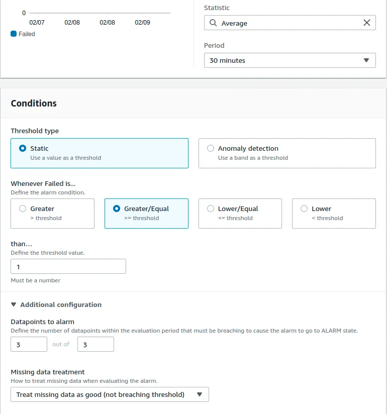
Task: Click the search magnifier in Statistic field
Action: click(x=213, y=23)
